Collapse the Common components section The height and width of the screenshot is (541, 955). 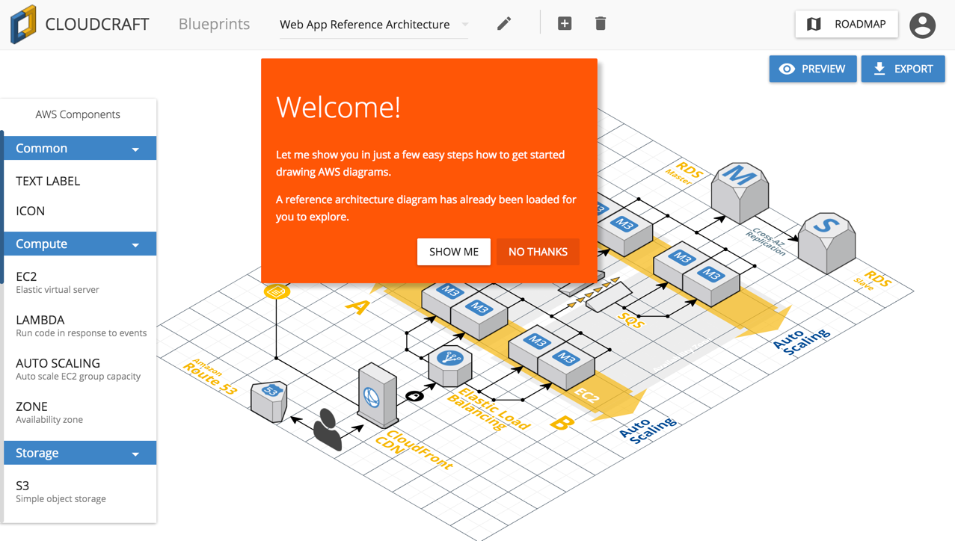136,148
